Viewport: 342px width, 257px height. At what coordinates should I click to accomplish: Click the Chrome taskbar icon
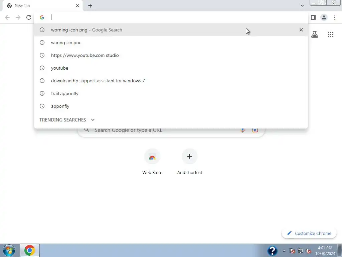tap(30, 250)
